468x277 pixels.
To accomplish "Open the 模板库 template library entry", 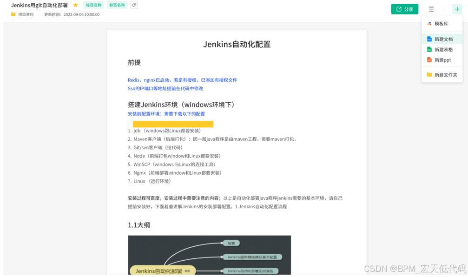I will pyautogui.click(x=442, y=24).
